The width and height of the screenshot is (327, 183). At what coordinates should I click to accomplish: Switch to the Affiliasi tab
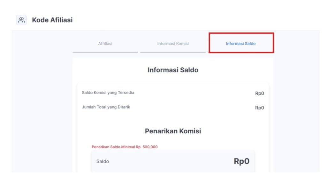(x=105, y=44)
